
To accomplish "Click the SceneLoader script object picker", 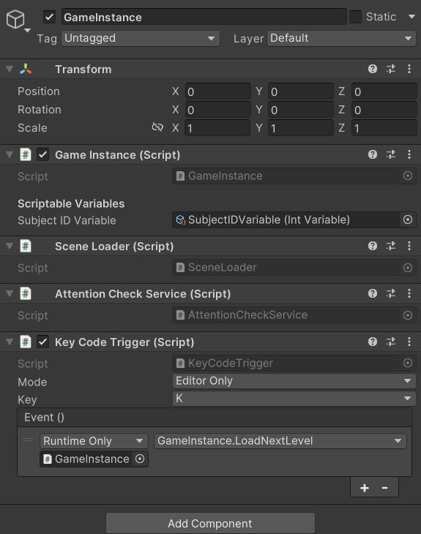I will pos(408,268).
